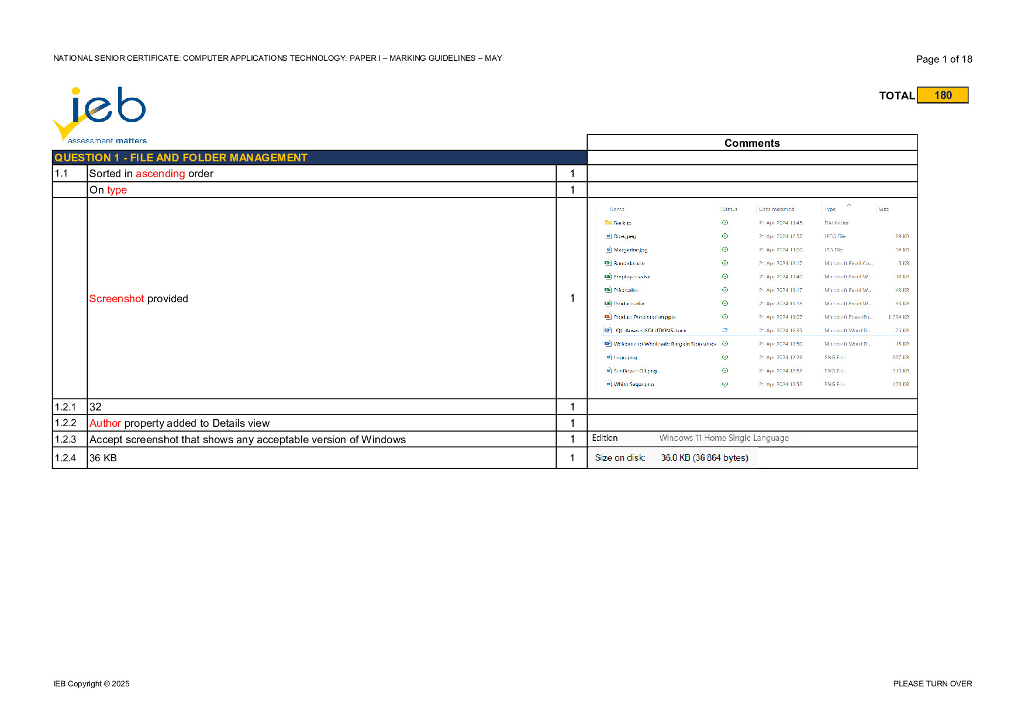Click the Page 1 of 18 indicator
The width and height of the screenshot is (1025, 725).
coord(944,59)
